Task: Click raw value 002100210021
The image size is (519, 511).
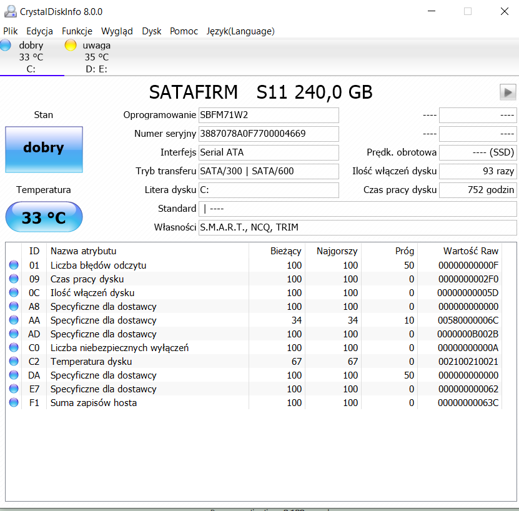Action: coord(468,362)
